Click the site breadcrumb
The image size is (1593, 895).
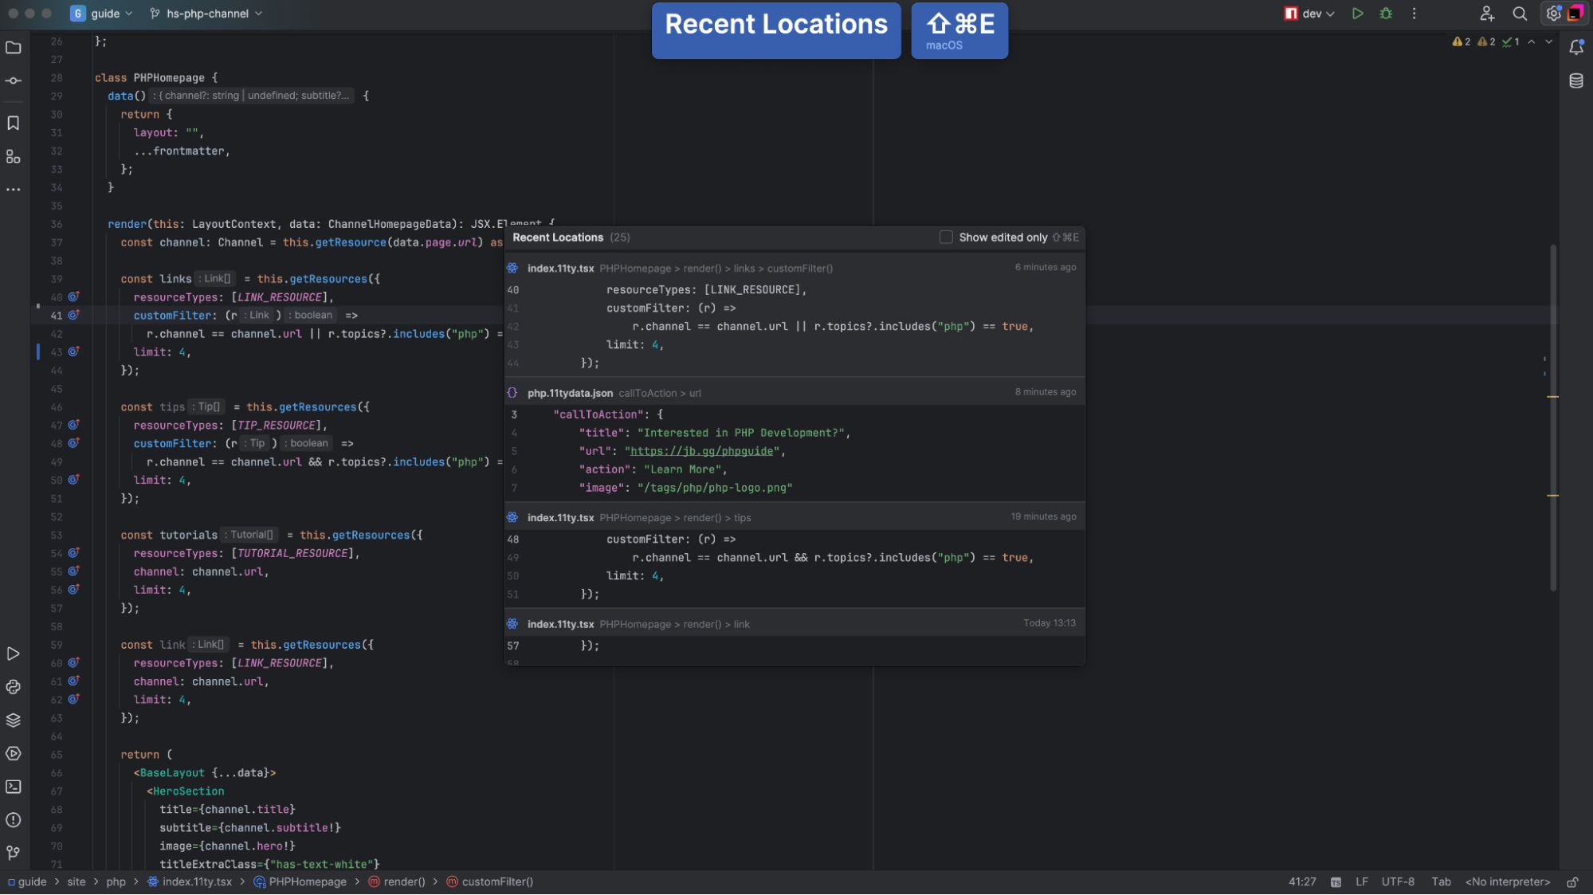point(77,882)
